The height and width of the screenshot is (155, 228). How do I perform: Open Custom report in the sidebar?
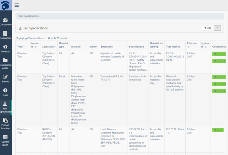(x=6, y=140)
